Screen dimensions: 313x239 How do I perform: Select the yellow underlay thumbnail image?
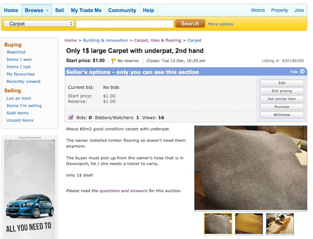click(x=249, y=224)
